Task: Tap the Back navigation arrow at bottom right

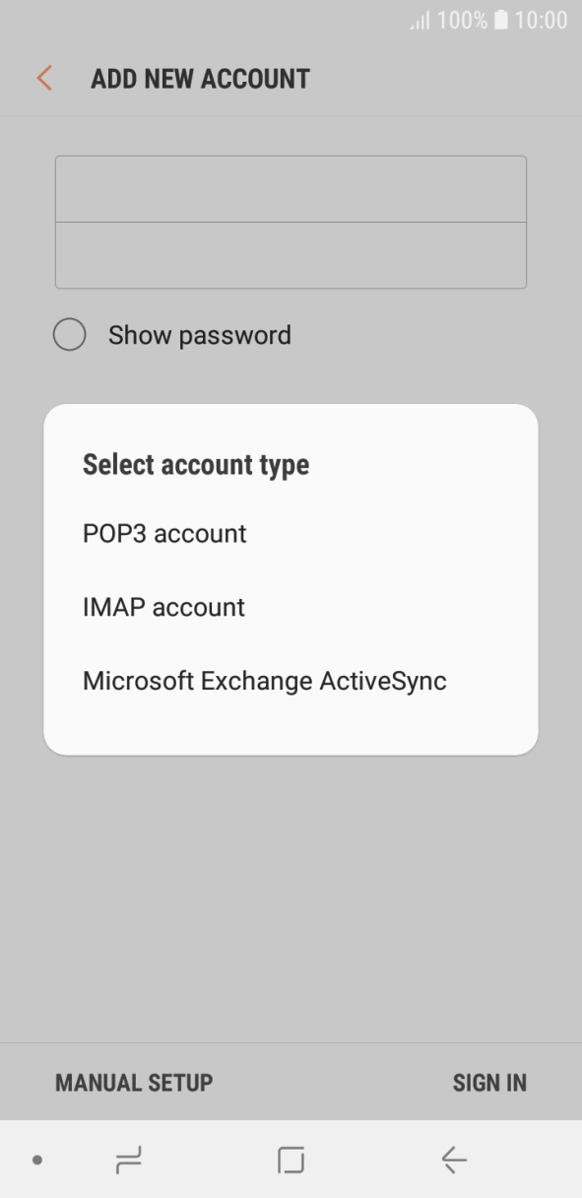Action: point(454,1160)
